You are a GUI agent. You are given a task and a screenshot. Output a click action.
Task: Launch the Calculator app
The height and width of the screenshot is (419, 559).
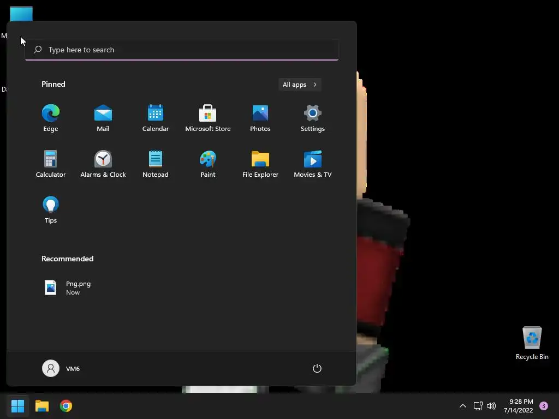coord(51,164)
